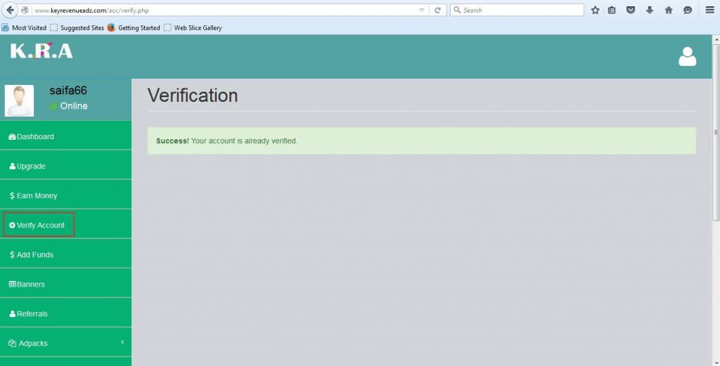Reload page with the refresh icon
This screenshot has width=720, height=366.
tap(437, 11)
